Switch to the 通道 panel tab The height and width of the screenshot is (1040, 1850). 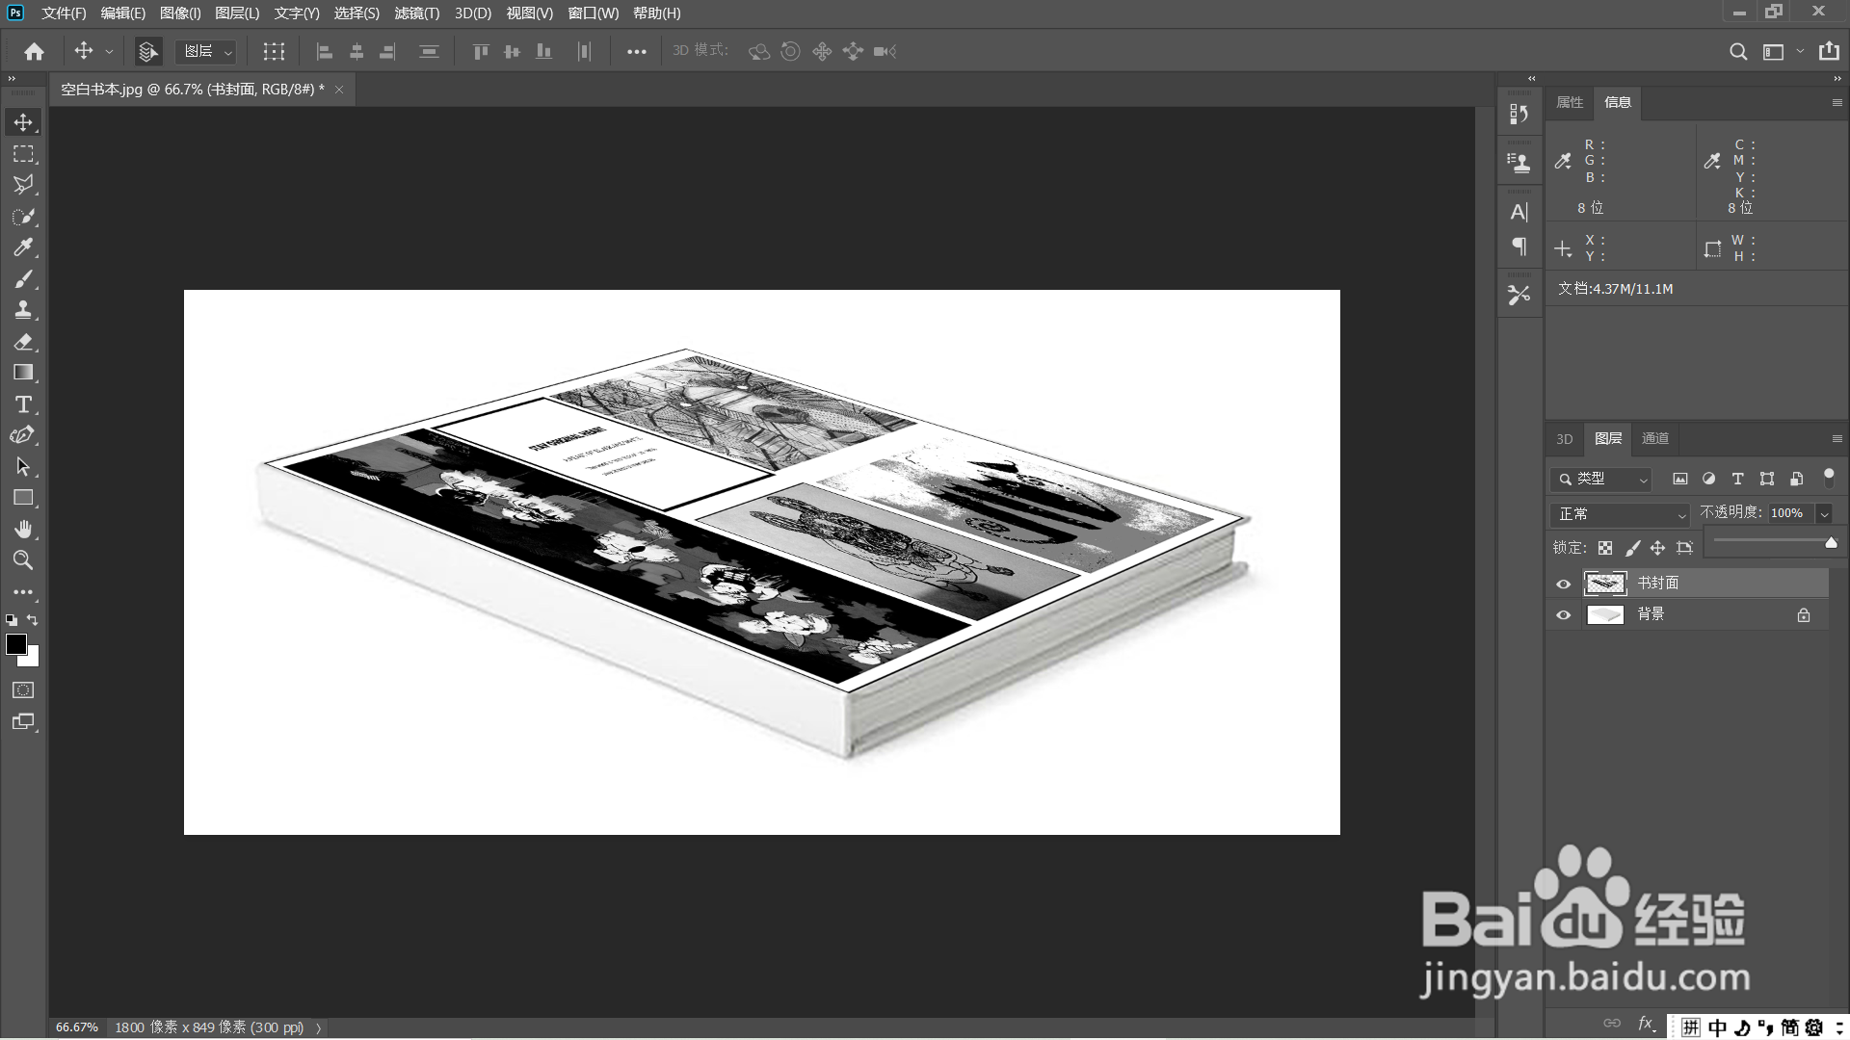[1655, 438]
